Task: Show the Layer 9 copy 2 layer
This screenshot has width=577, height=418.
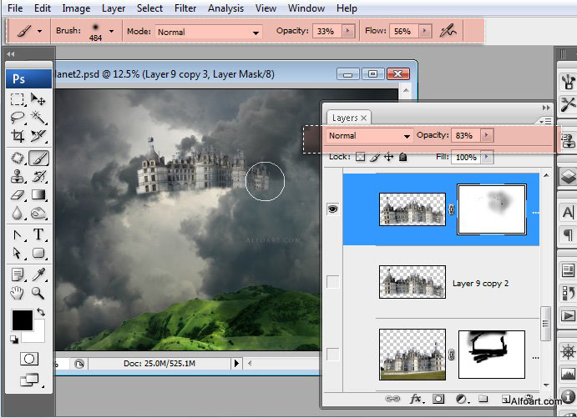Action: click(x=332, y=282)
